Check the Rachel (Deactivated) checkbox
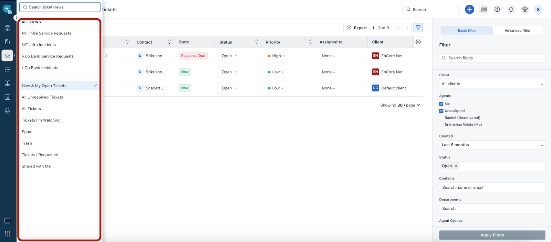This screenshot has width=551, height=242. pos(441,118)
